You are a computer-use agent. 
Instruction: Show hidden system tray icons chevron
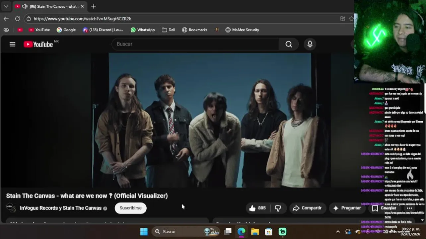[x=338, y=232]
